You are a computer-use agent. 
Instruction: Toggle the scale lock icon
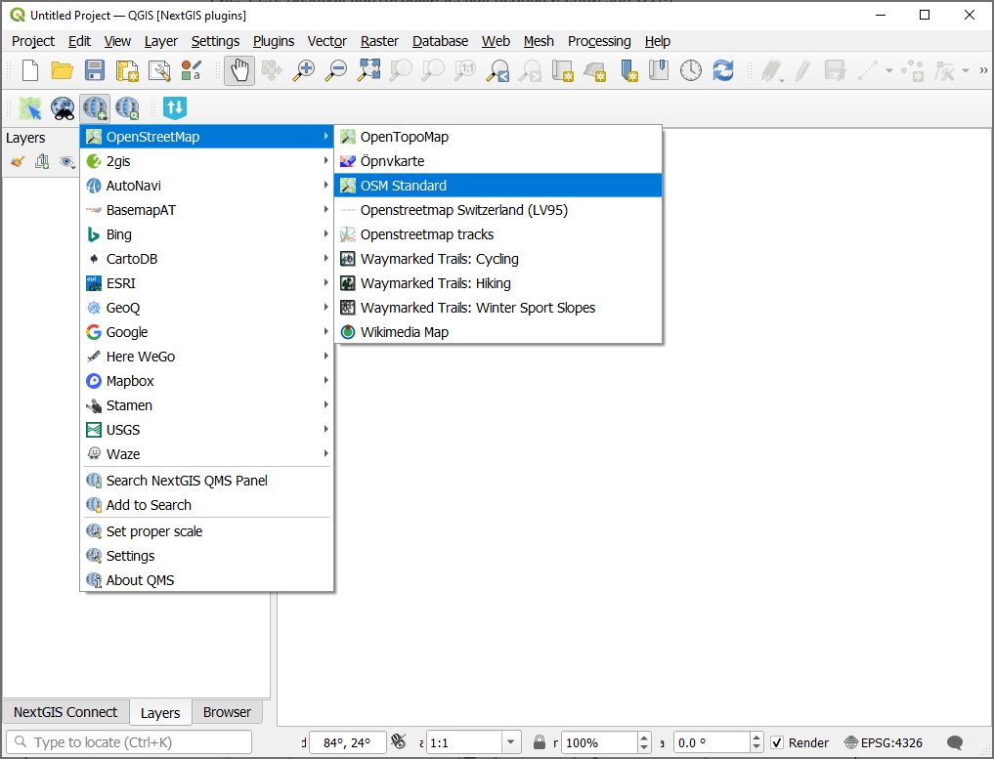coord(540,742)
